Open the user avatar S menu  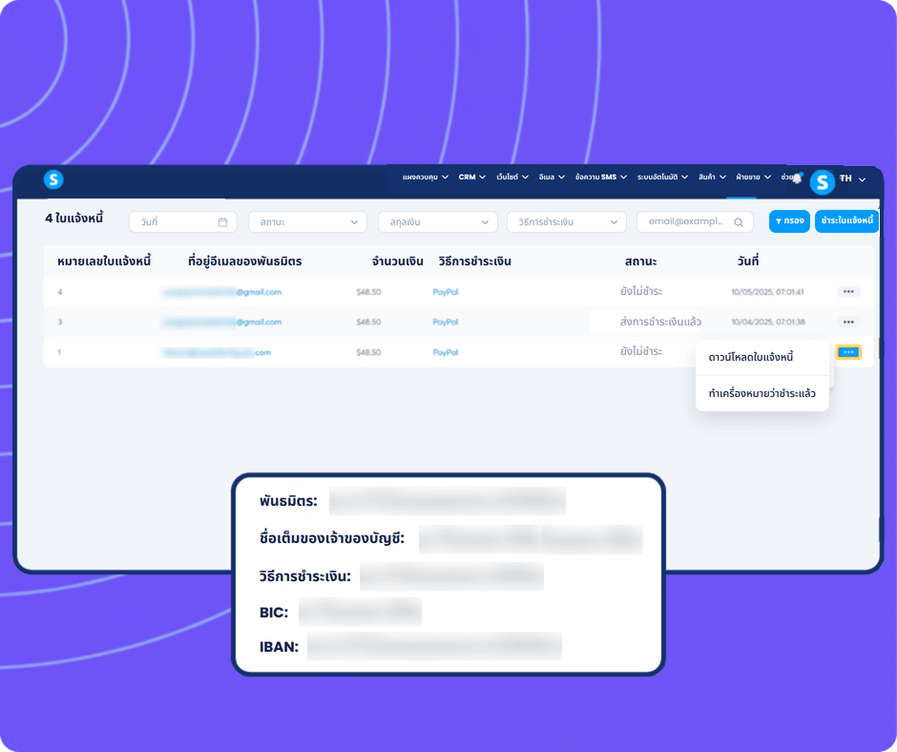pos(822,182)
